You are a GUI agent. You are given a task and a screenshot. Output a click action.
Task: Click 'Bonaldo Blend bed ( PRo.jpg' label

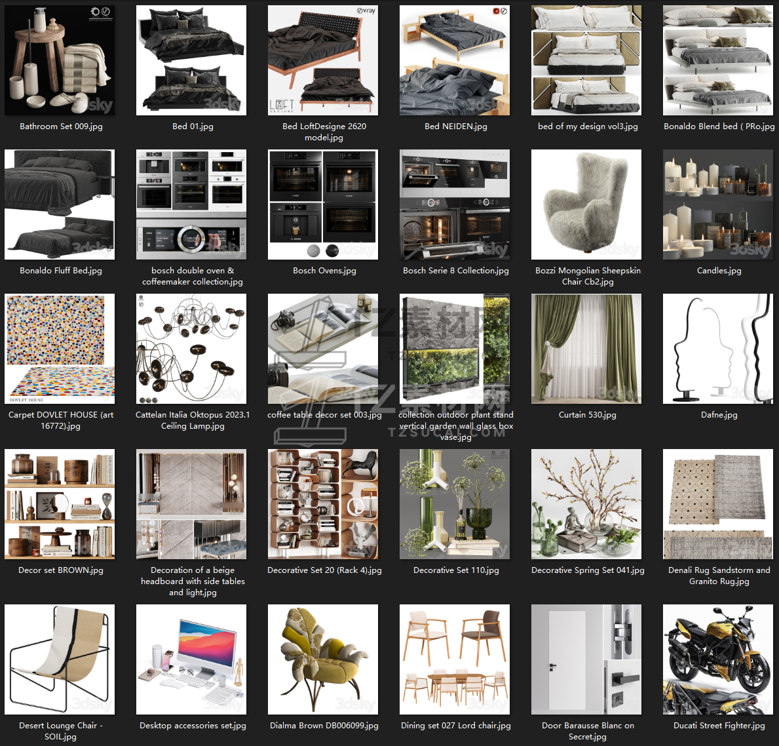[x=719, y=127]
